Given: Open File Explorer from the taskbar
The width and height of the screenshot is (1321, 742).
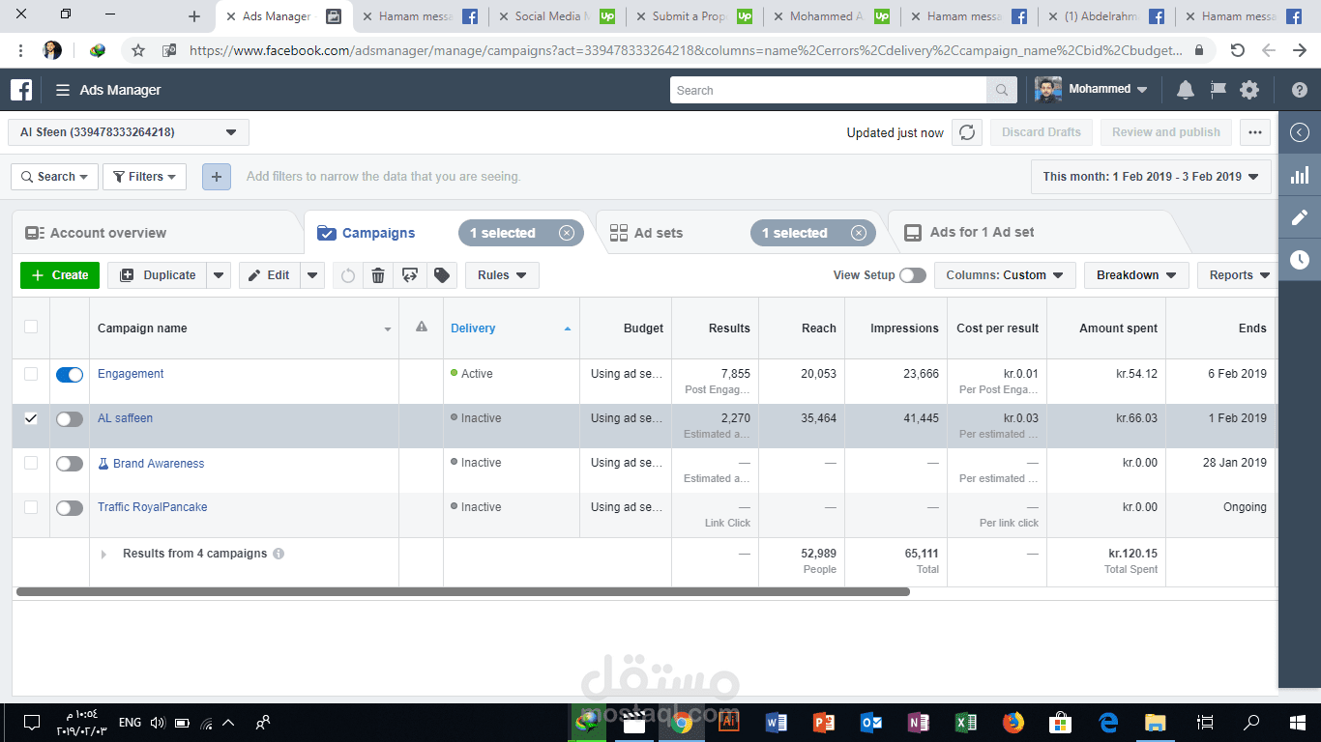Looking at the screenshot, I should [x=1155, y=722].
